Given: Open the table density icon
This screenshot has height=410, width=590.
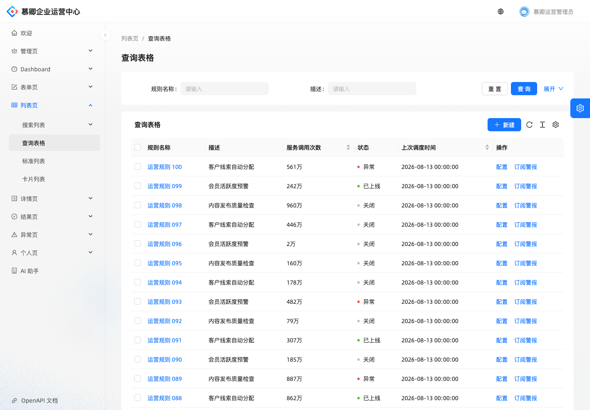Looking at the screenshot, I should [x=542, y=125].
